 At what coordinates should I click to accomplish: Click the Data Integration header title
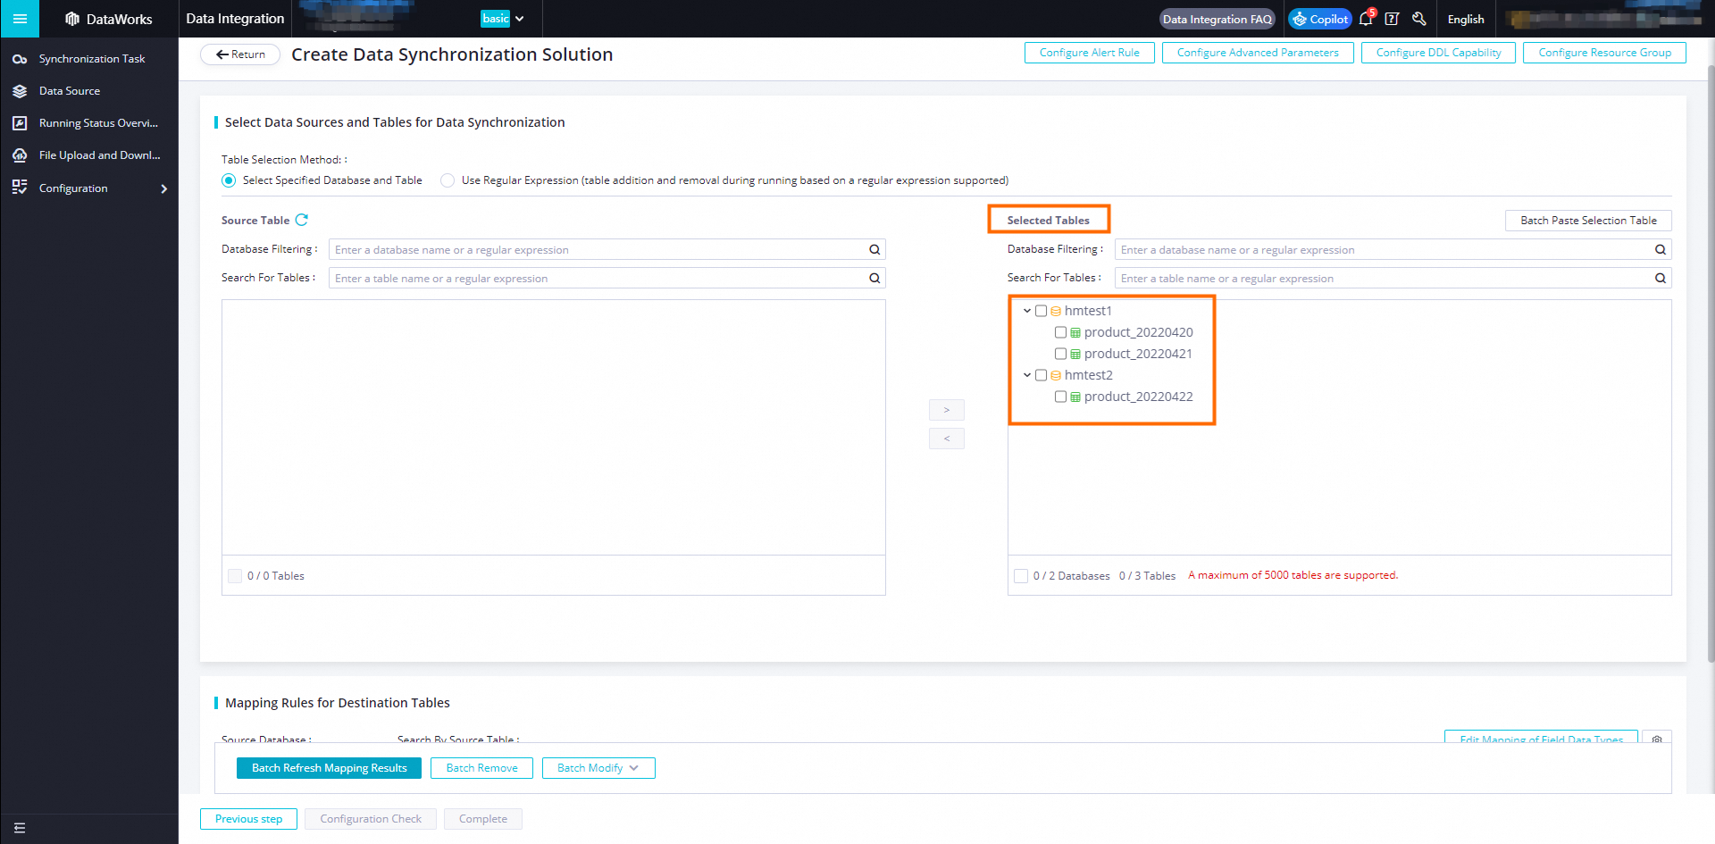(x=235, y=19)
